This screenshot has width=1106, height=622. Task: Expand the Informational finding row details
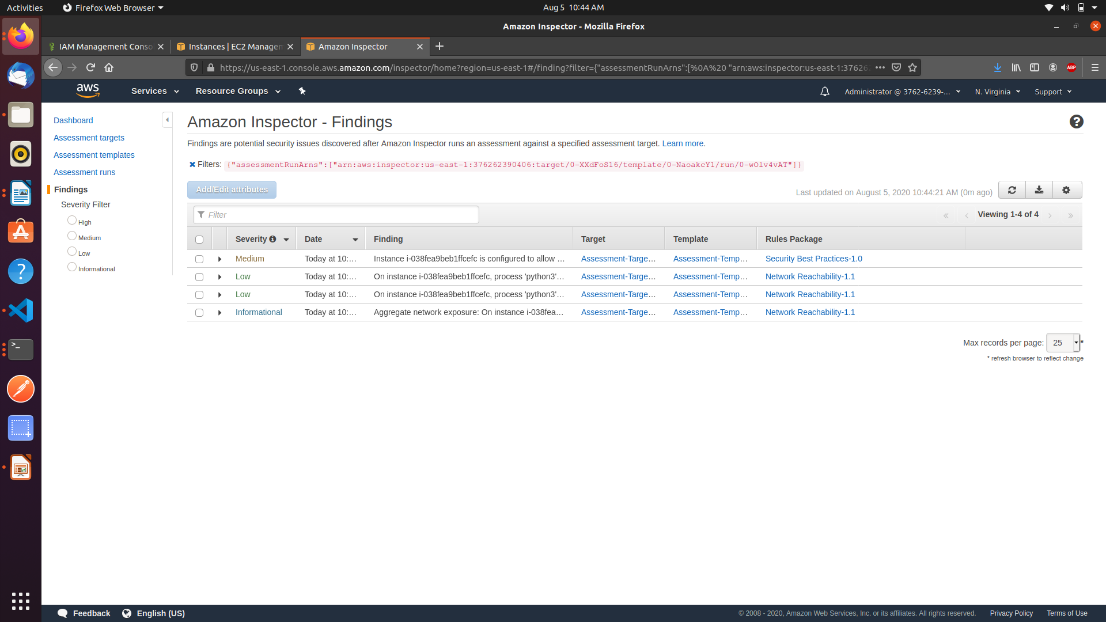(219, 312)
